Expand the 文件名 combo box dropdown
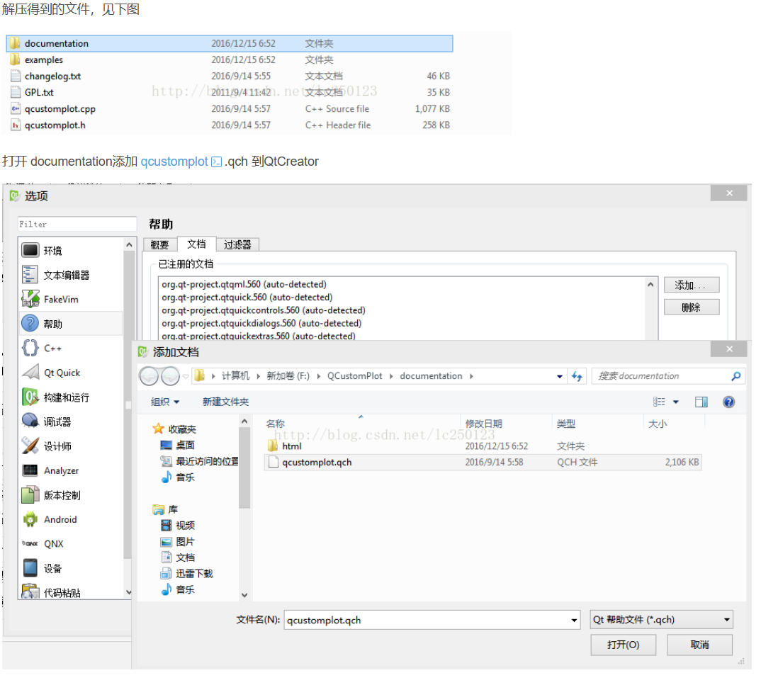The height and width of the screenshot is (685, 761). pos(574,620)
